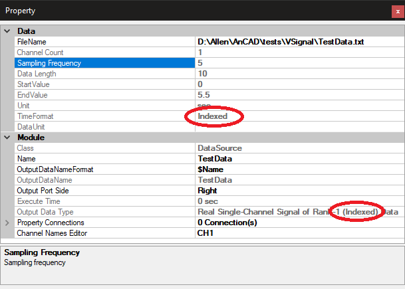
Task: Click the StartValue property label
Action: click(x=33, y=84)
